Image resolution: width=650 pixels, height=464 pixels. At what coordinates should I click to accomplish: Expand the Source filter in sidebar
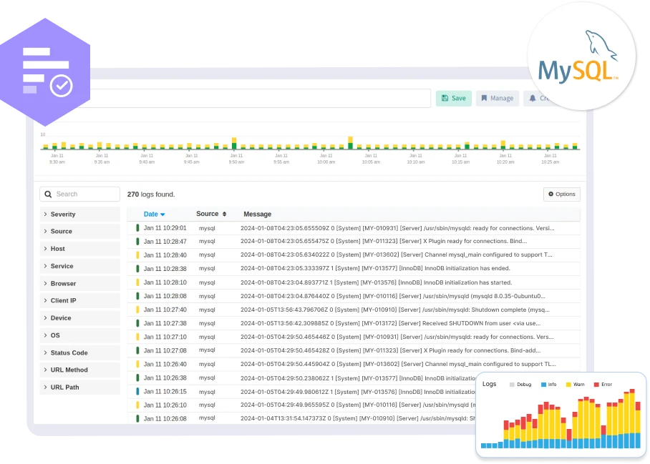[x=79, y=232]
